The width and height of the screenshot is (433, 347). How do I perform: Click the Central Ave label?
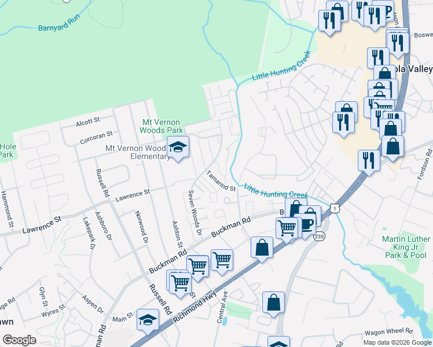[x=222, y=307]
